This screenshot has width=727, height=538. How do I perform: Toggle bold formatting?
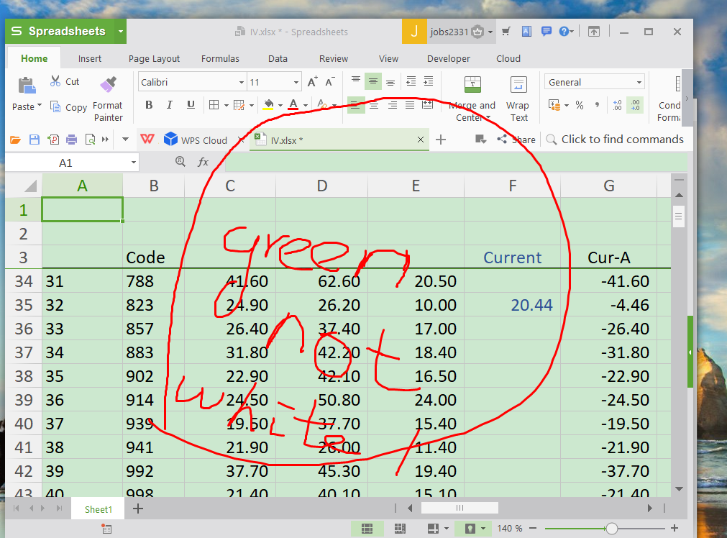148,104
